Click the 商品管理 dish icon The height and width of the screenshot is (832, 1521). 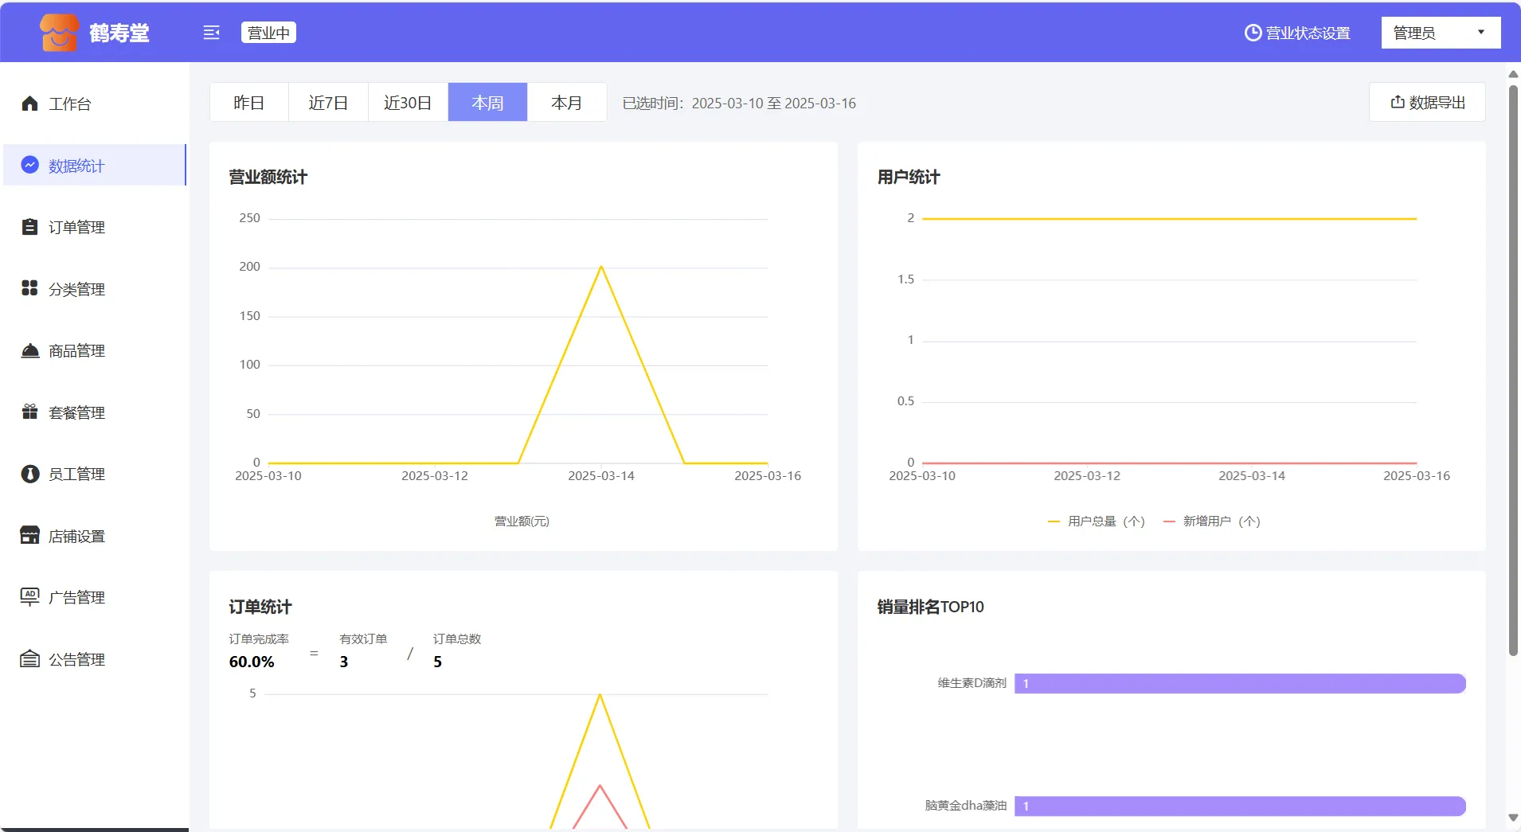pyautogui.click(x=29, y=350)
